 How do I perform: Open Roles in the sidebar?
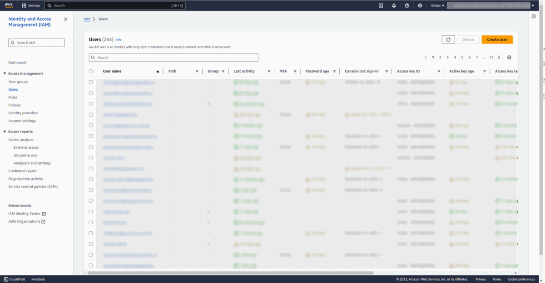(13, 97)
